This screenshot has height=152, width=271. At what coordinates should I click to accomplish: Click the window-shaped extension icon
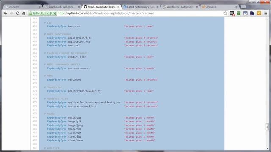pyautogui.click(x=246, y=13)
